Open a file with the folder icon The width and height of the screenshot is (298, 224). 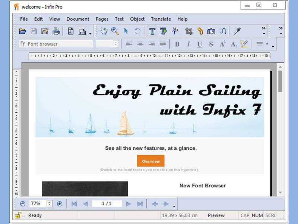pyautogui.click(x=22, y=31)
